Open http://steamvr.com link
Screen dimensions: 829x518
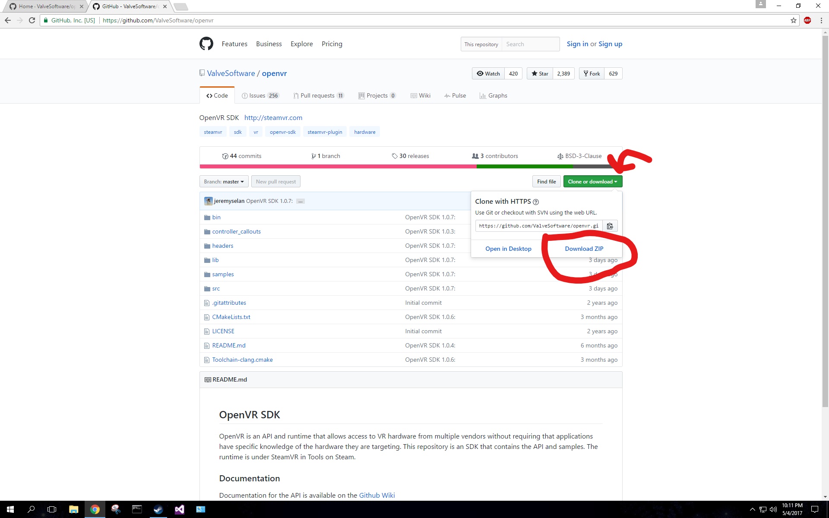coord(273,117)
